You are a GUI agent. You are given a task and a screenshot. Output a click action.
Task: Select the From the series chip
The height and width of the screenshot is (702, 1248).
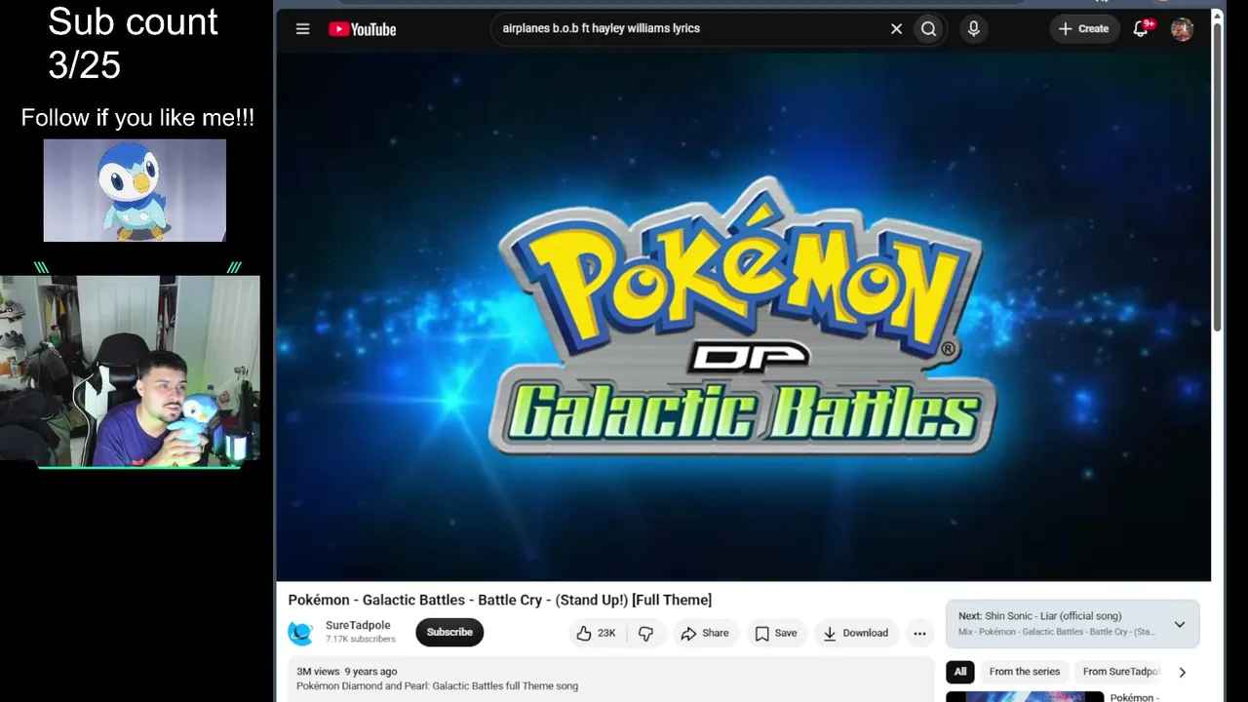pos(1025,672)
